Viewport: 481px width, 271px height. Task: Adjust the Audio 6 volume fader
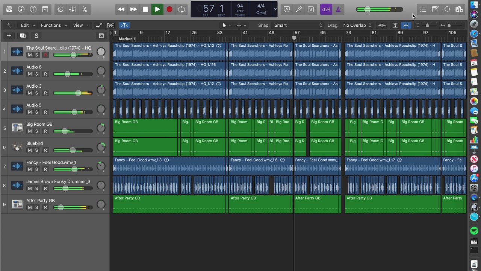point(73,74)
